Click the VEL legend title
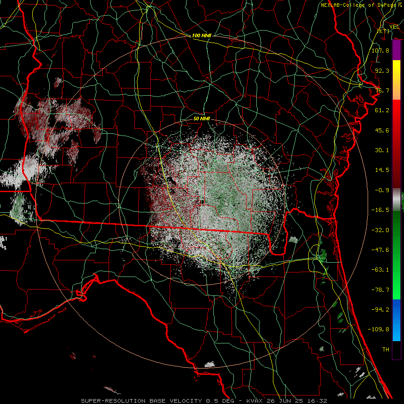404x404 pixels. pyautogui.click(x=394, y=27)
